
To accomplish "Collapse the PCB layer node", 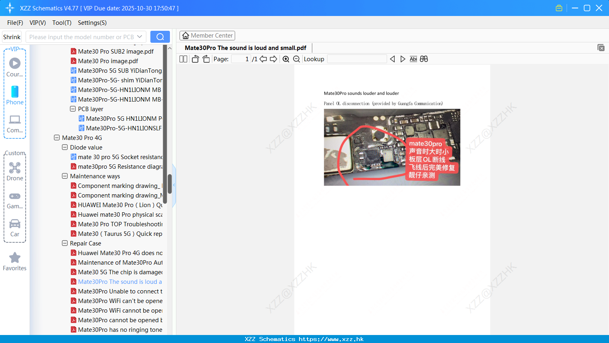I will click(73, 109).
